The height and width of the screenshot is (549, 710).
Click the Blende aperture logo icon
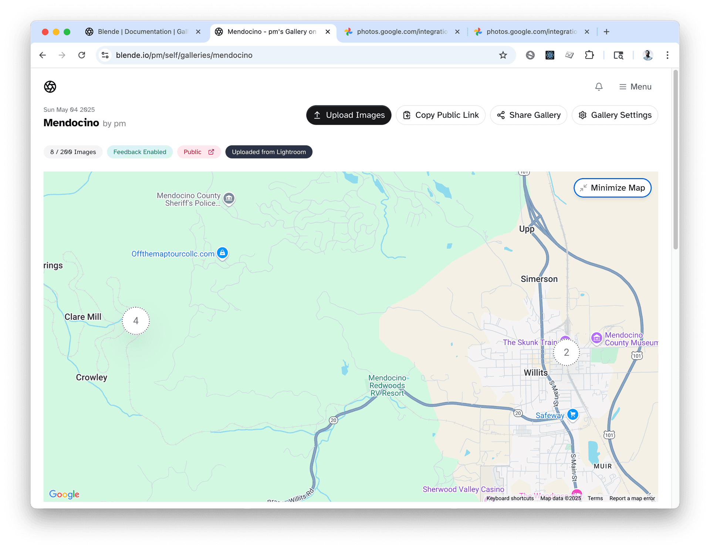point(50,87)
